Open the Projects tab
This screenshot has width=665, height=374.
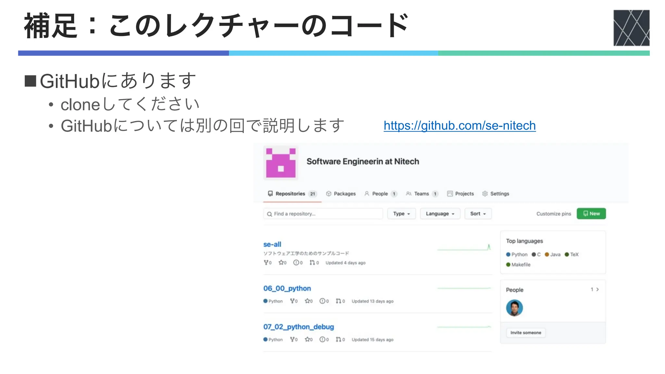pyautogui.click(x=460, y=194)
